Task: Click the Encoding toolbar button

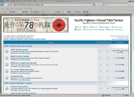Action: 35,12
